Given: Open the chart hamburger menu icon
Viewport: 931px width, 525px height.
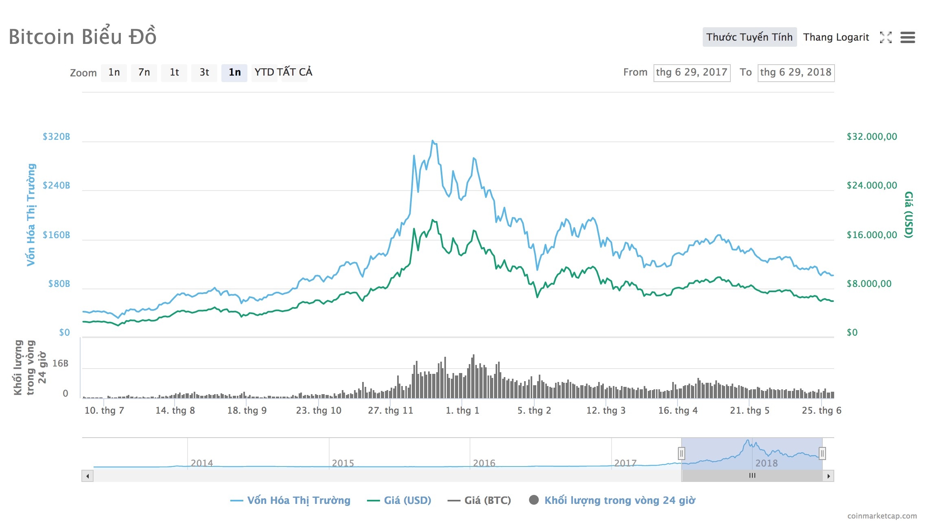Looking at the screenshot, I should (x=908, y=37).
